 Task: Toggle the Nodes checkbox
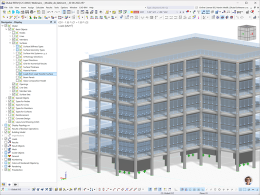coord(13,32)
